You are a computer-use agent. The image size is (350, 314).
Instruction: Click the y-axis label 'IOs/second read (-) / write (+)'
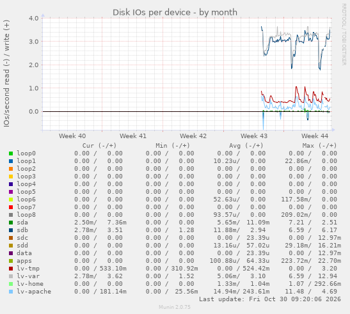point(6,74)
